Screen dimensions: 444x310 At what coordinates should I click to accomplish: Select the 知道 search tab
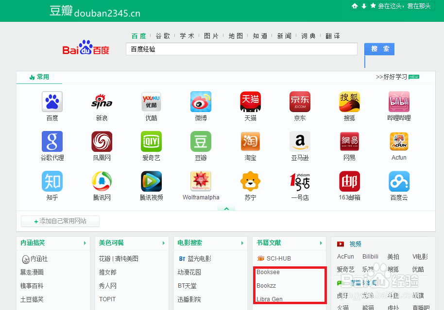click(260, 36)
